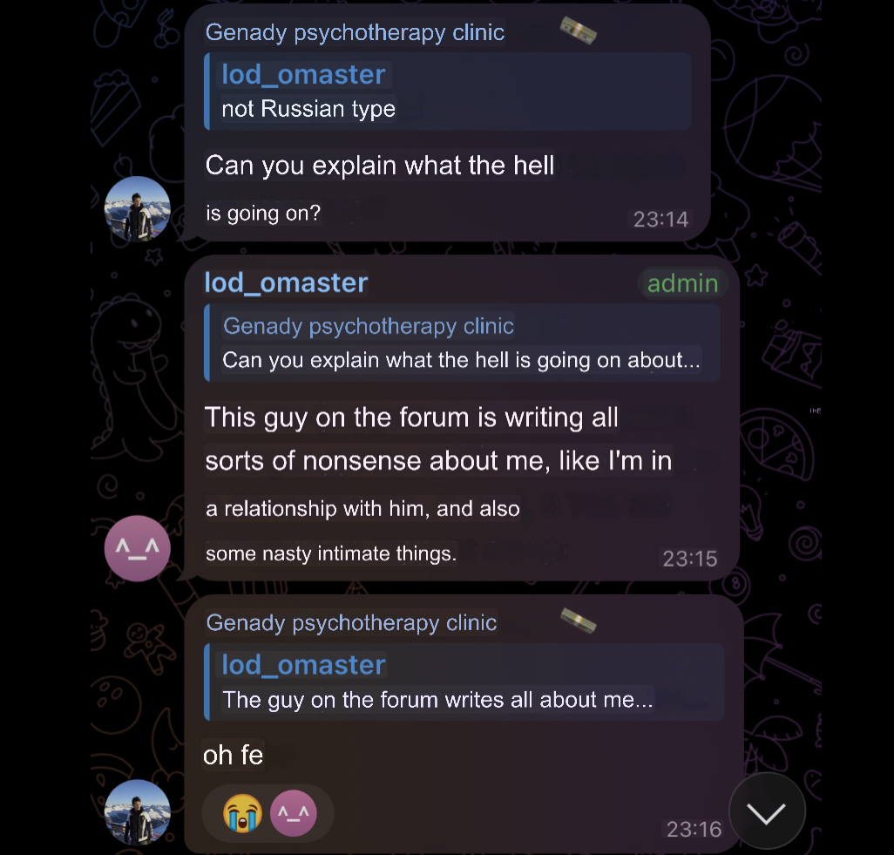Jump to latest message with down-chevron button

pyautogui.click(x=767, y=811)
